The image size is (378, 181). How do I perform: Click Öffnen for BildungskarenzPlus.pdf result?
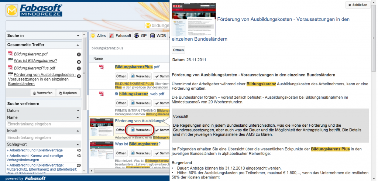click(x=121, y=76)
